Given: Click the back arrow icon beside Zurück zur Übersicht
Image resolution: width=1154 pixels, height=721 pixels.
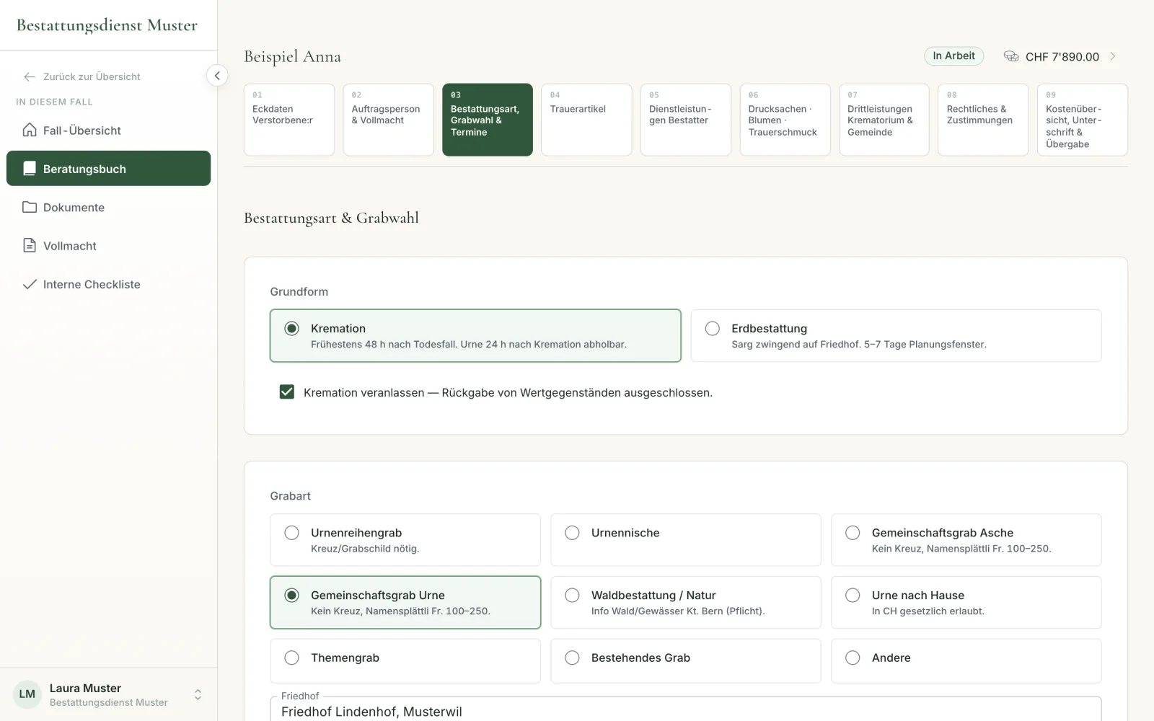Looking at the screenshot, I should [30, 76].
